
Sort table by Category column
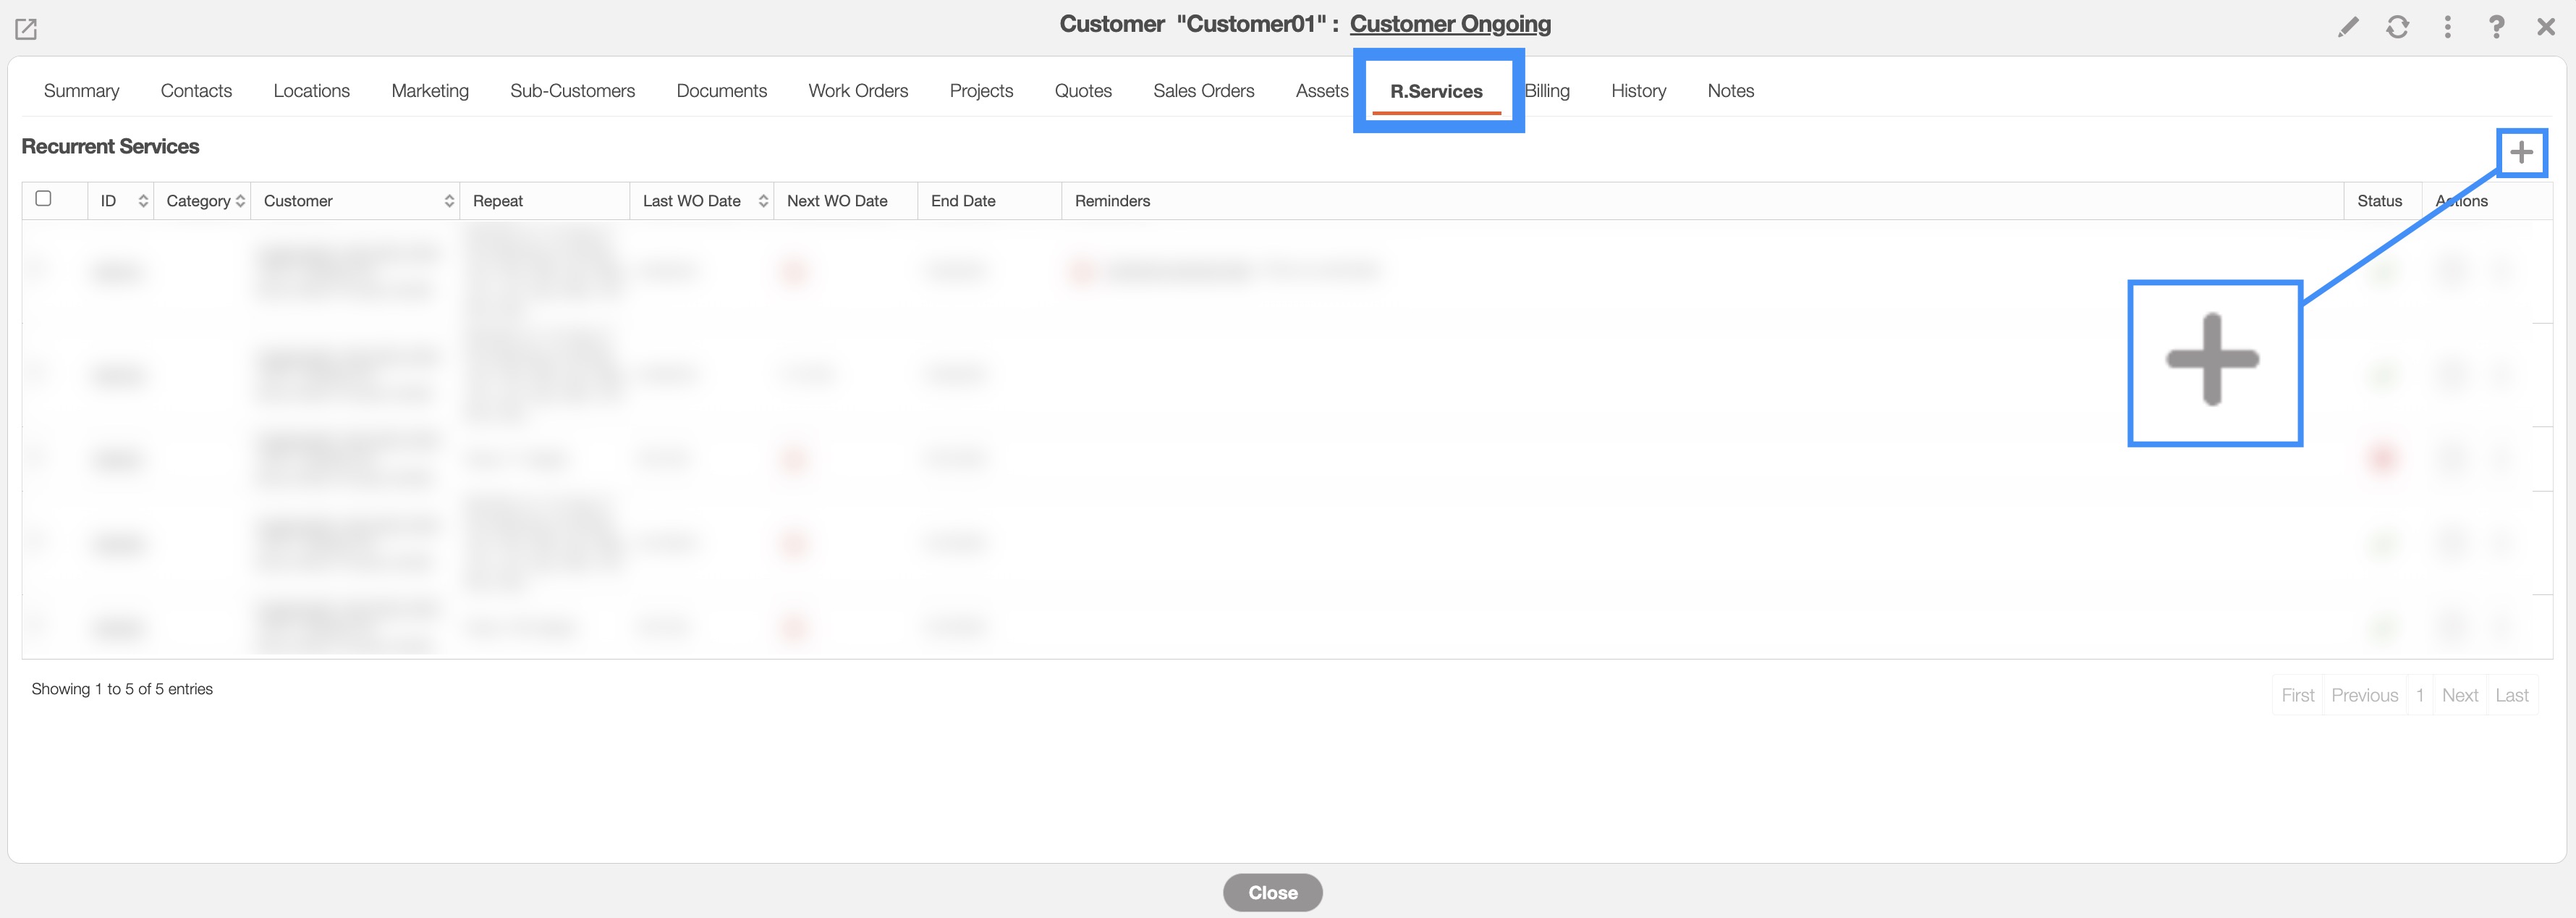pyautogui.click(x=240, y=201)
